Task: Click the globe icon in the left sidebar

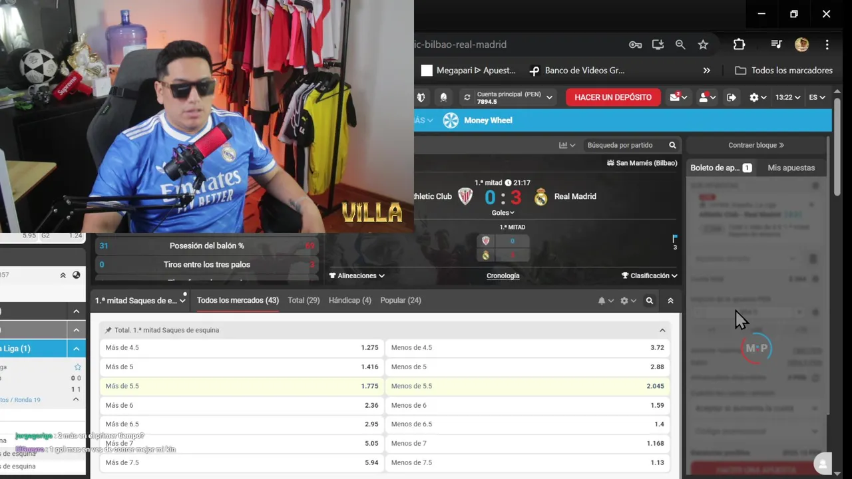Action: [x=76, y=275]
